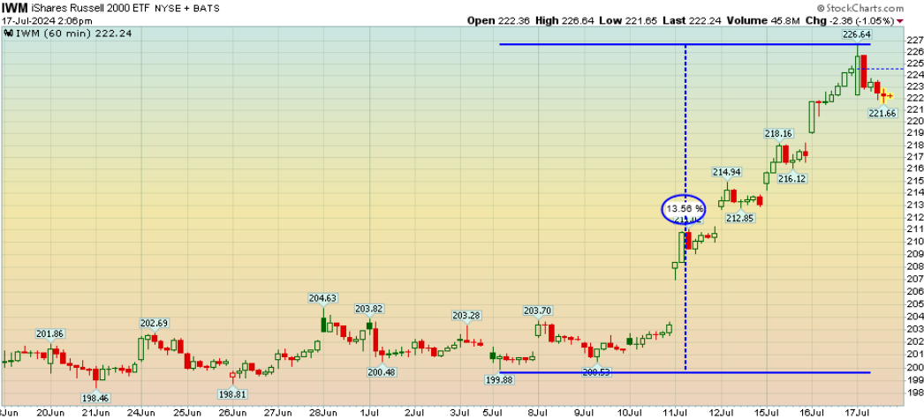Screen dimensions: 924x419
Task: Click the IWM (60 min) 222.24 legend text
Action: pyautogui.click(x=75, y=34)
